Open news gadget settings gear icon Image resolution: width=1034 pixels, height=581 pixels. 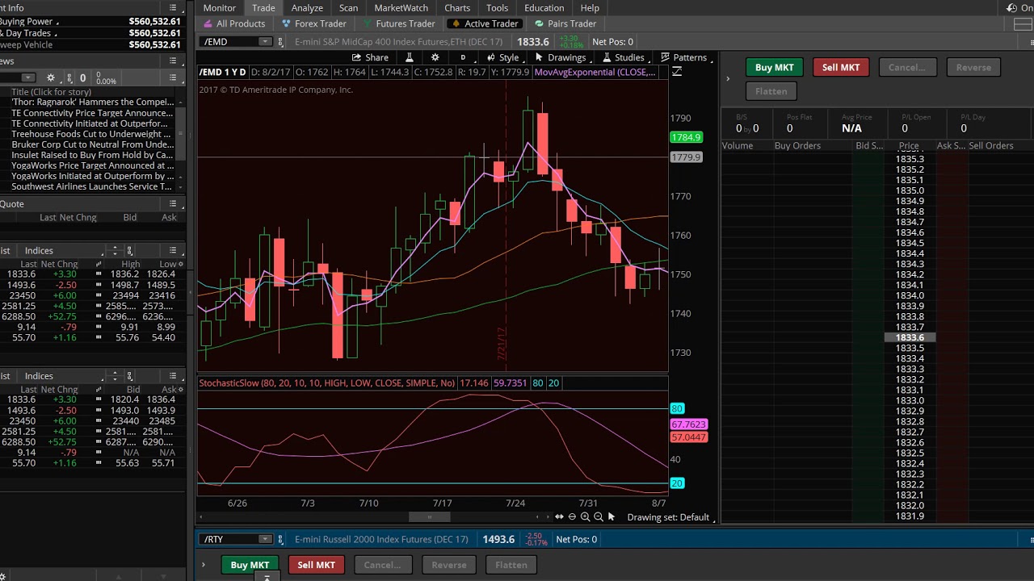[51, 77]
